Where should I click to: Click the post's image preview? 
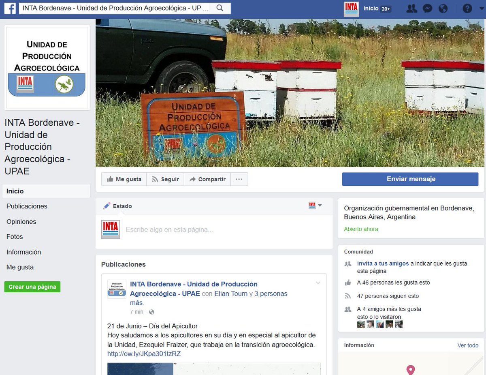pyautogui.click(x=214, y=369)
